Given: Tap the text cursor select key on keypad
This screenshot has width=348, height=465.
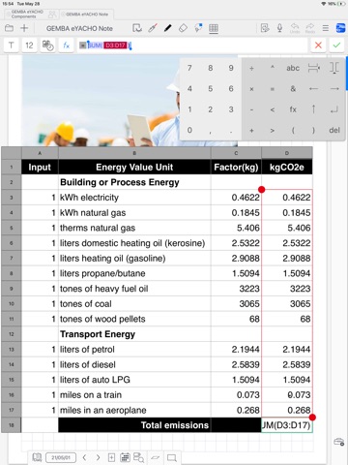Looking at the screenshot, I should 334,68.
